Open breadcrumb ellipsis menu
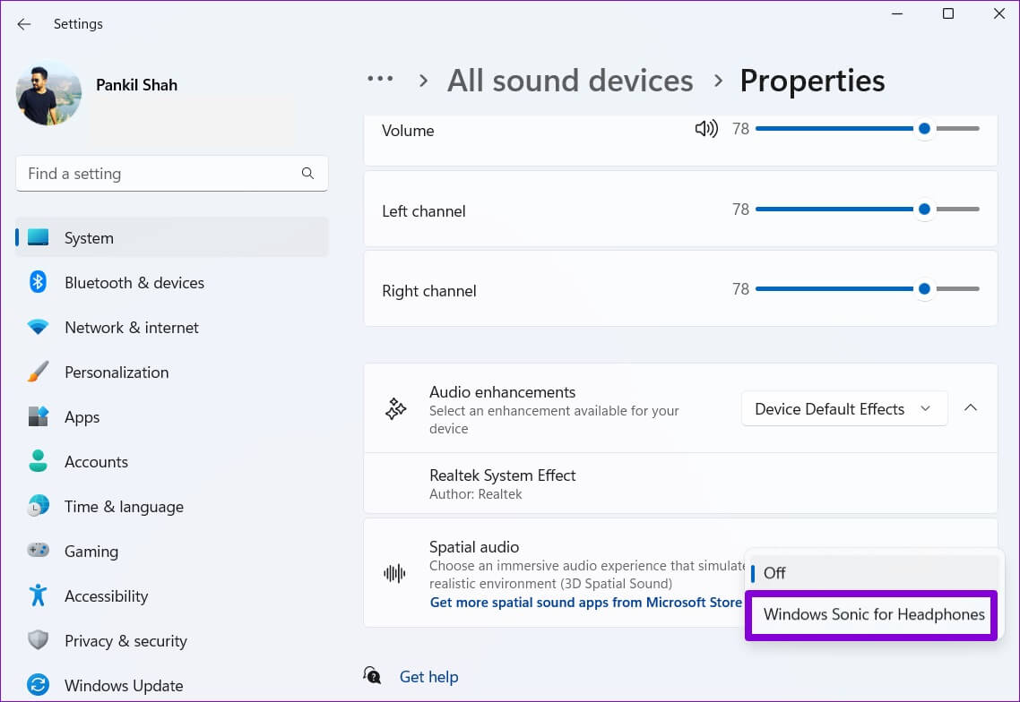The width and height of the screenshot is (1020, 702). click(x=380, y=80)
